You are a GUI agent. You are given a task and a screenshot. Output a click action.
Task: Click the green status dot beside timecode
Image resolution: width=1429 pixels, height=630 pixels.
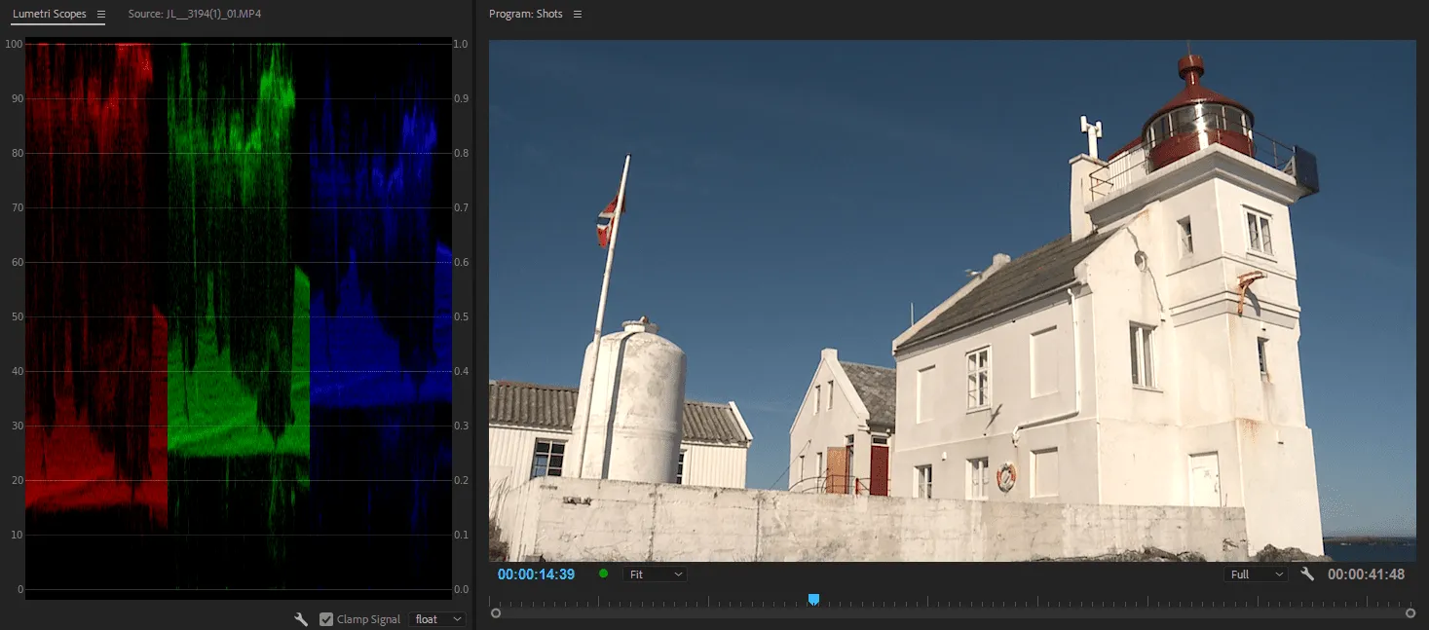tap(603, 574)
